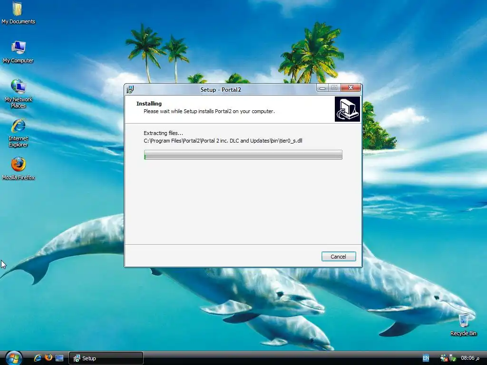Launch Firefox from quick launch bar
The image size is (487, 365).
point(49,357)
